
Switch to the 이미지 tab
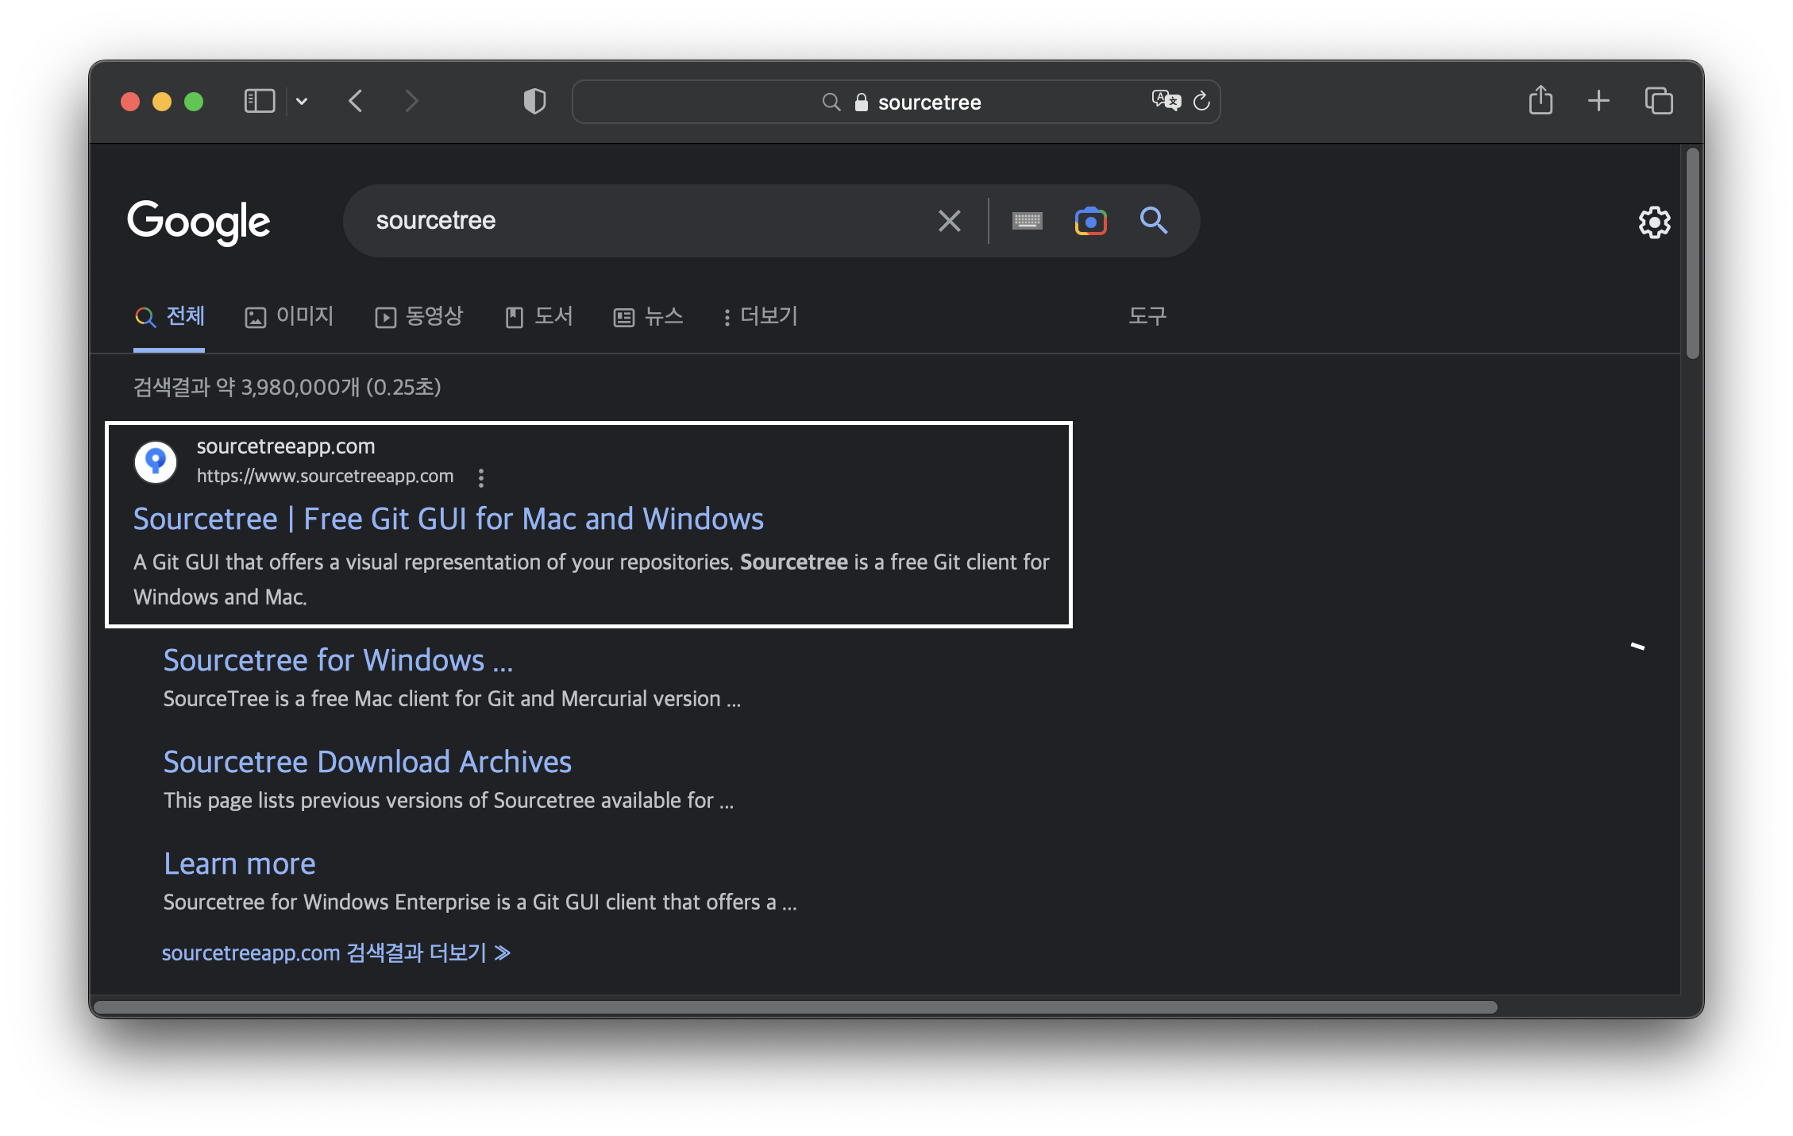coord(289,316)
